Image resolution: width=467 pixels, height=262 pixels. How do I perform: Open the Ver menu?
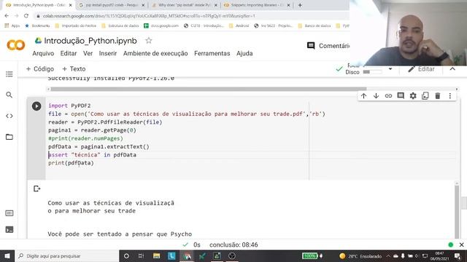(x=88, y=53)
